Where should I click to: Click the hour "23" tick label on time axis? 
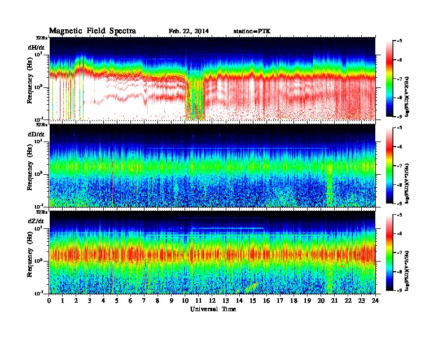362,301
